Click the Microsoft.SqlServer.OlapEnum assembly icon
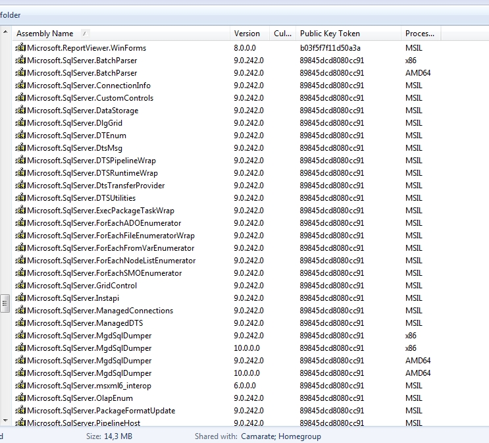Viewport: 489px width, 443px height. click(20, 398)
